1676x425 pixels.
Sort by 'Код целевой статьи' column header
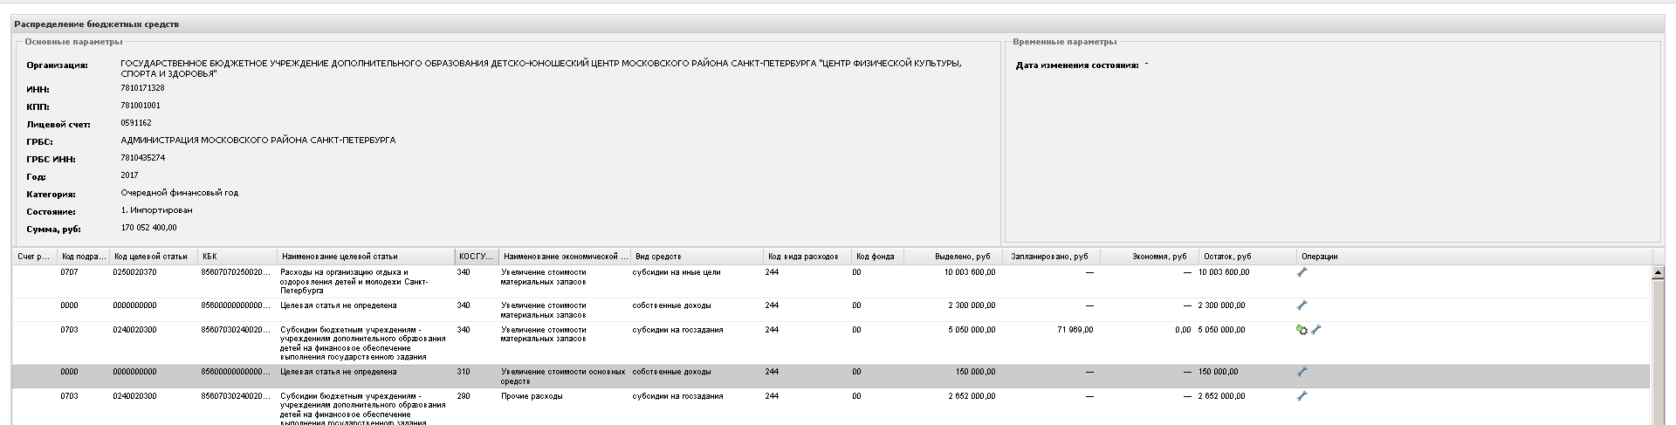pos(153,257)
